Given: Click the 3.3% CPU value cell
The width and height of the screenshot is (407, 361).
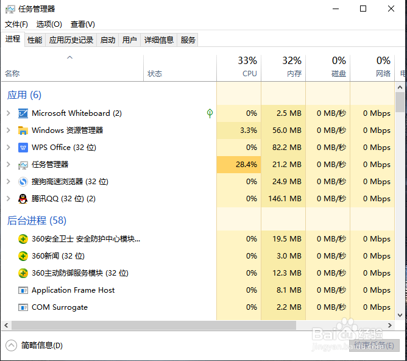Looking at the screenshot, I should [239, 130].
